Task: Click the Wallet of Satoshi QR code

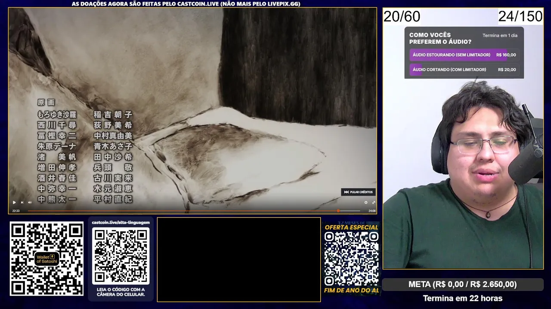Action: coord(46,259)
